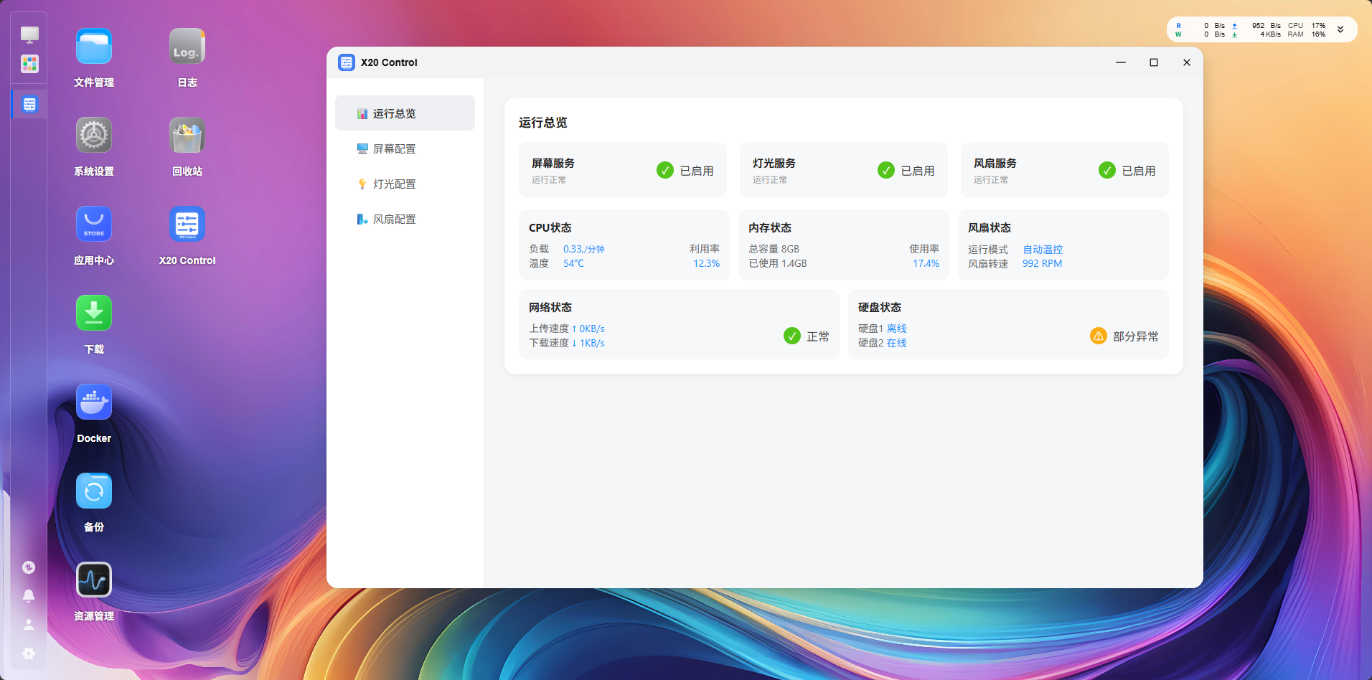Click 已启用 in the 灯光服务 card
This screenshot has height=680, width=1372.
pyautogui.click(x=918, y=171)
